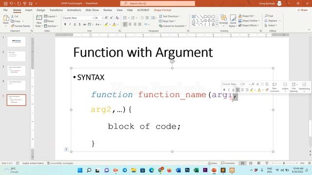Image resolution: width=312 pixels, height=175 pixels.
Task: Toggle Italic in the mini toolbar
Action: pos(229,90)
